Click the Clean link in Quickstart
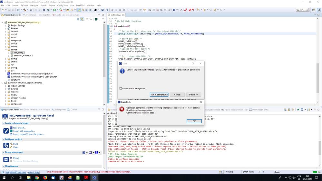 tap(15, 147)
